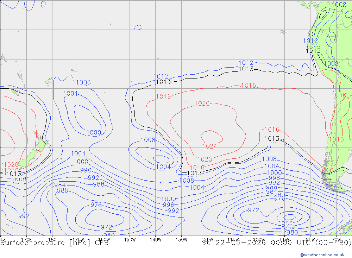Click the Surface pressure [hPa] CFS title
Viewport: 352px width, 258px height.
[54, 243]
